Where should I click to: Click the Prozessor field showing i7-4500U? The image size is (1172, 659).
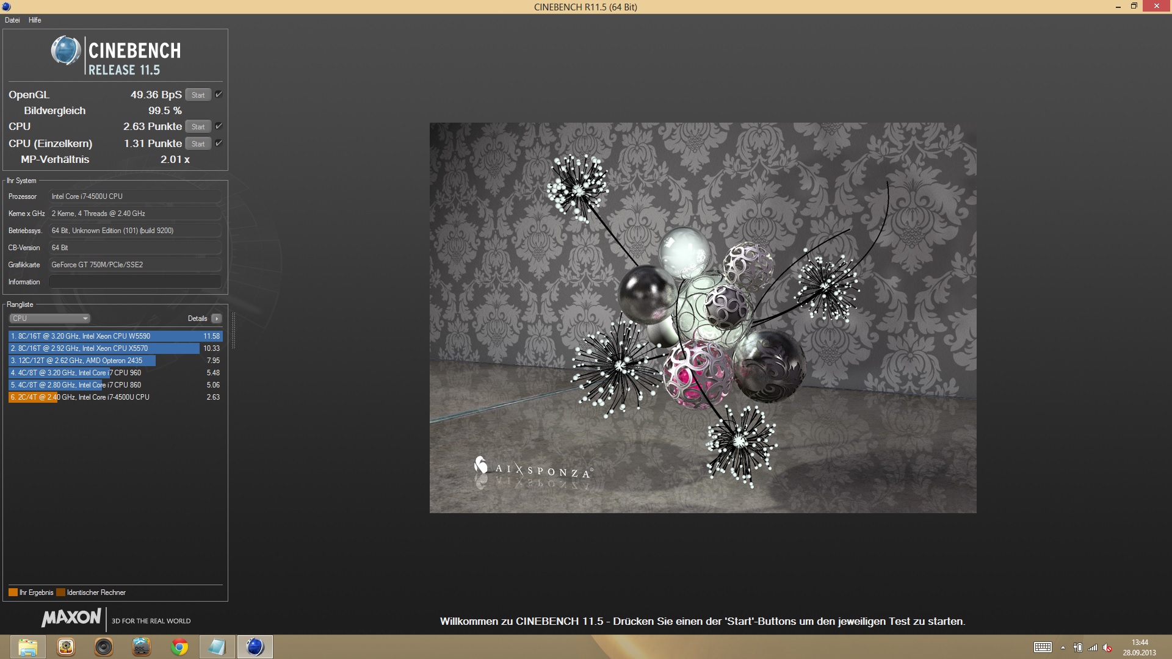pyautogui.click(x=135, y=196)
